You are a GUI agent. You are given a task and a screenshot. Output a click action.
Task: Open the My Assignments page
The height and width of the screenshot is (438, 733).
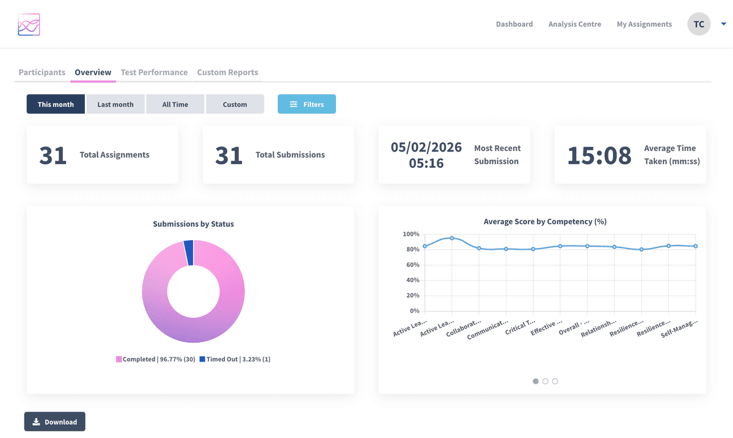point(644,24)
